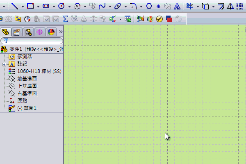Open the Design Table tool
Screen dimensions: 246x164
coord(128,19)
